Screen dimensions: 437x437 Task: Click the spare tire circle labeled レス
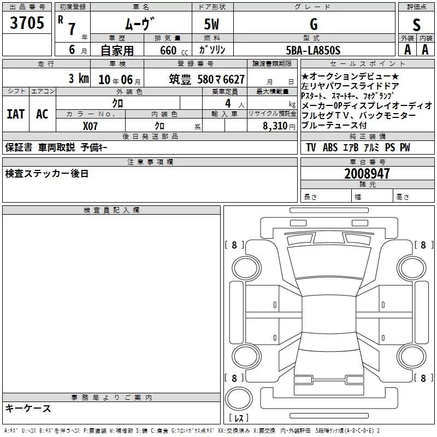pos(239,399)
